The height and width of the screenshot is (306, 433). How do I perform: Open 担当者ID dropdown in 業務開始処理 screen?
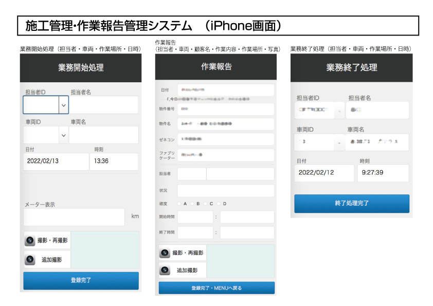64,105
